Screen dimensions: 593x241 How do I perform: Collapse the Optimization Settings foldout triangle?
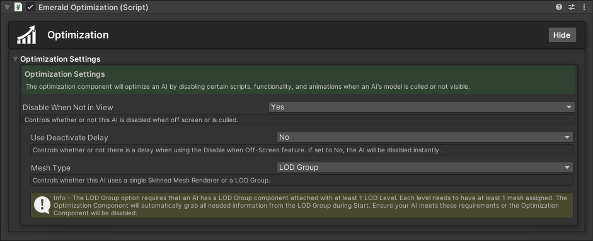point(15,59)
